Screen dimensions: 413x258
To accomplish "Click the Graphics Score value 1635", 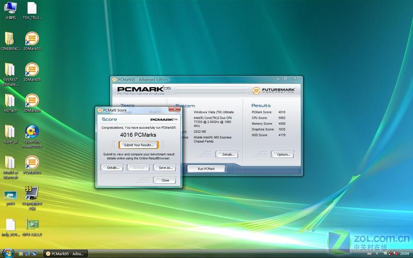I will coord(282,130).
